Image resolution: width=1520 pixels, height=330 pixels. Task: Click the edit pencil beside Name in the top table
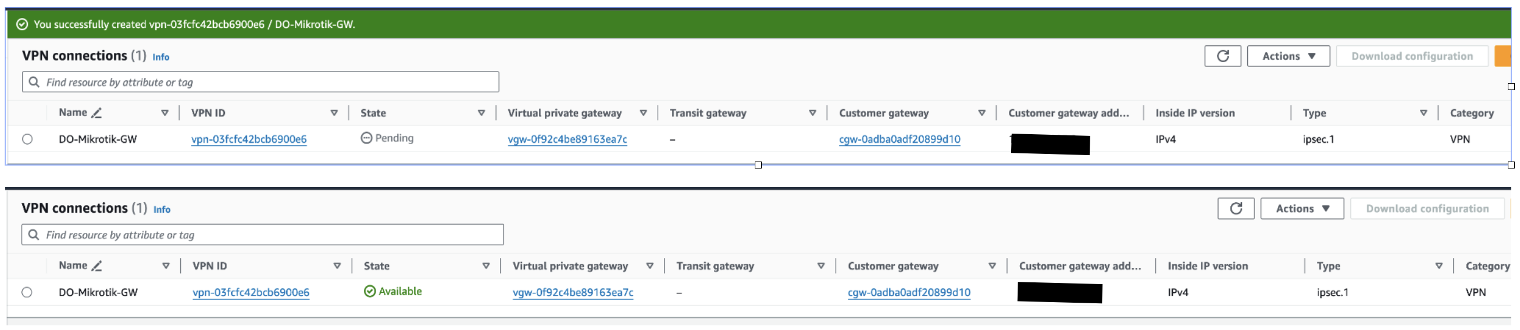(97, 113)
